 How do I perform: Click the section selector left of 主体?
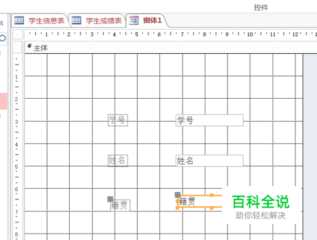tap(18, 47)
